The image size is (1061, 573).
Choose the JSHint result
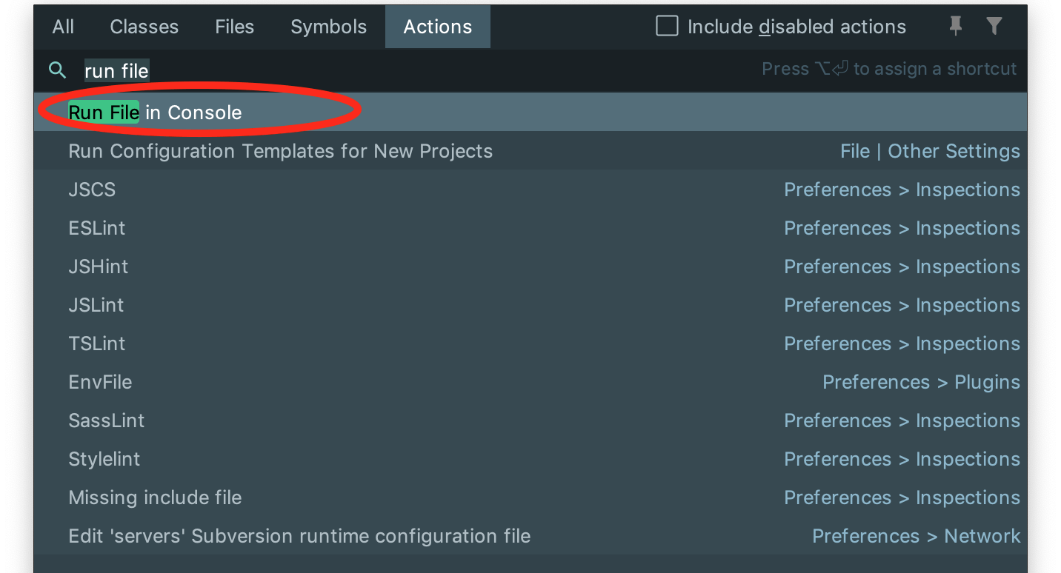pyautogui.click(x=530, y=267)
